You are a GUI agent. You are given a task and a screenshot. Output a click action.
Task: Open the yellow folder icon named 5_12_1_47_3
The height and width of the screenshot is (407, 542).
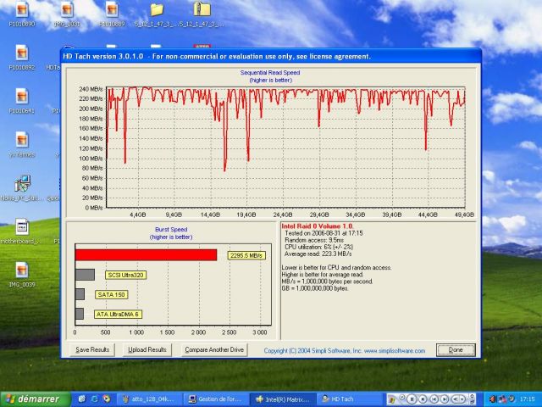coord(157,14)
